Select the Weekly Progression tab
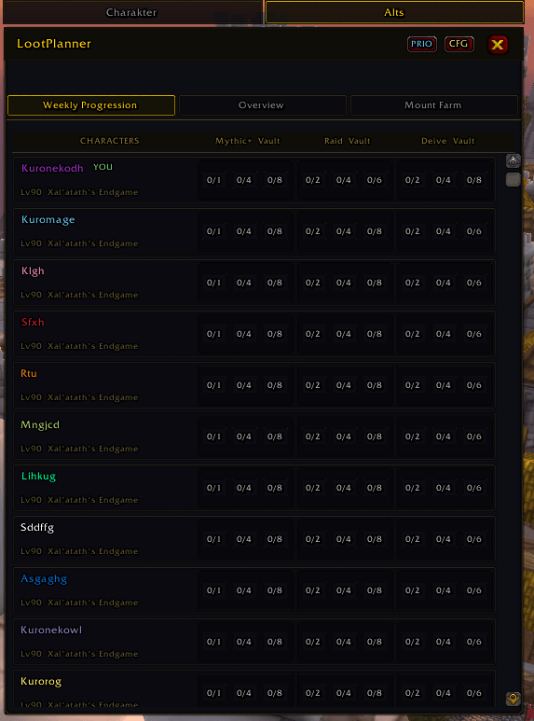This screenshot has width=534, height=721. pyautogui.click(x=91, y=105)
